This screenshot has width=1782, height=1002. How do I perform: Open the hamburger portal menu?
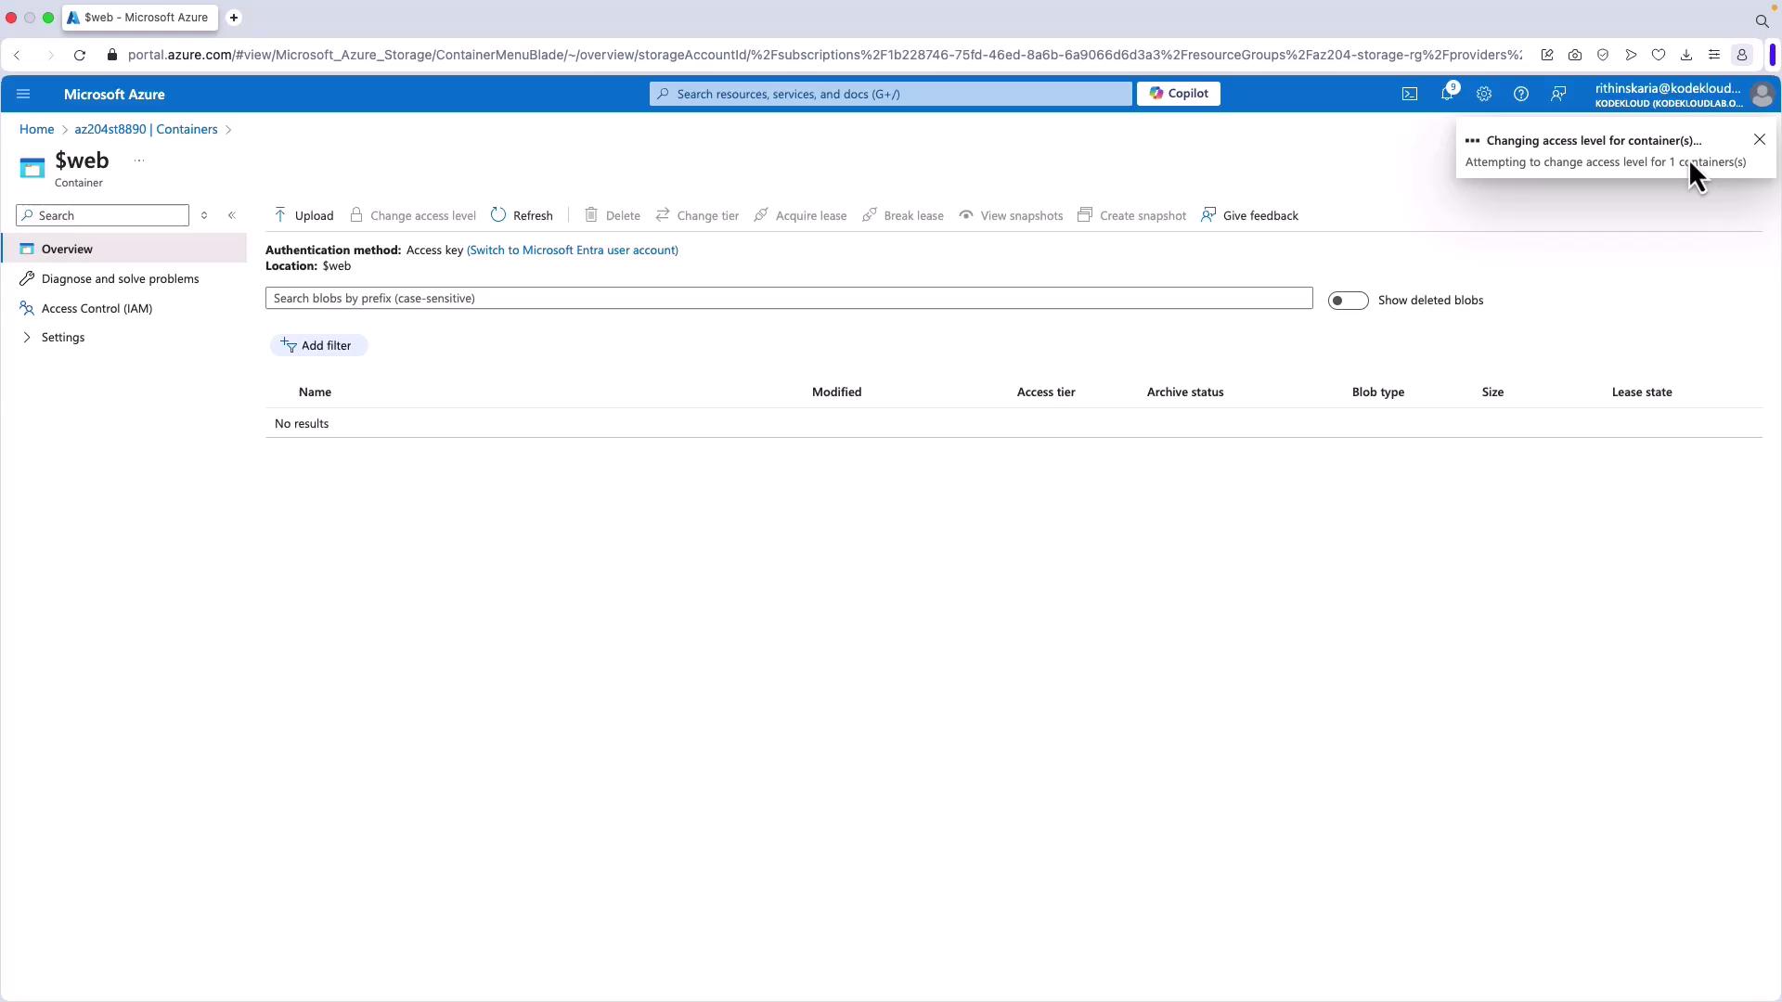[23, 94]
